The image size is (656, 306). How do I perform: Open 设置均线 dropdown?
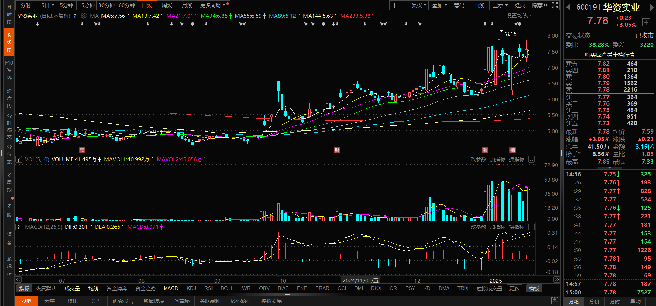(518, 16)
